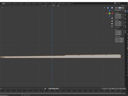Click the Location Y value field
This screenshot has width=128, height=96.
coord(118,16)
